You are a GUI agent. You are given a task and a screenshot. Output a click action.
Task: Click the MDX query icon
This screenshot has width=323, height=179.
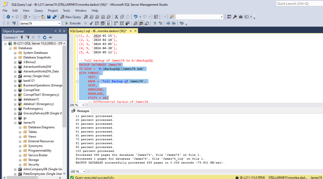point(92,17)
